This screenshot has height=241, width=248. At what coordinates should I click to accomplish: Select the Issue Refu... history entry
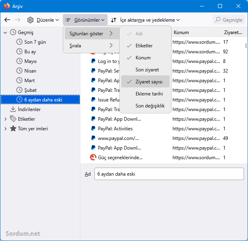pos(109,100)
